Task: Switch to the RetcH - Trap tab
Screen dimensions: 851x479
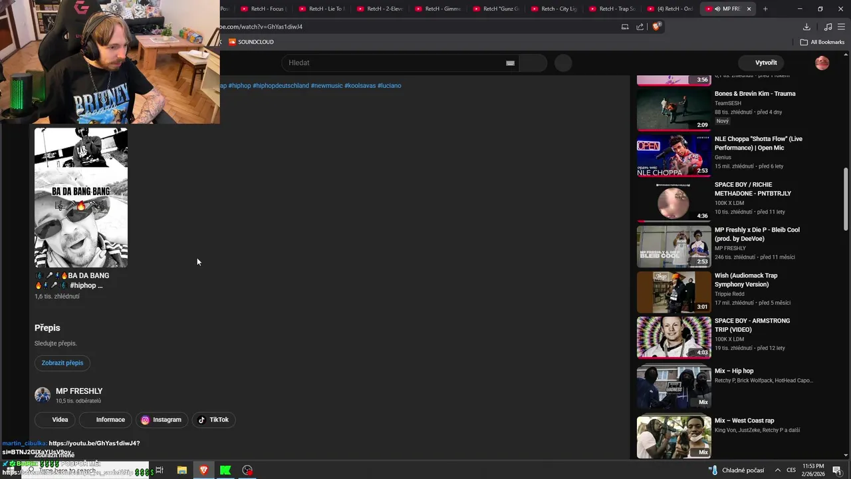Action: click(610, 9)
